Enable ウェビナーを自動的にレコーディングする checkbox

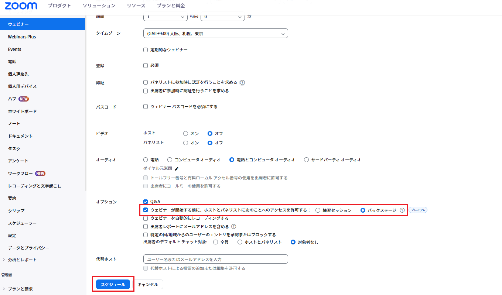pyautogui.click(x=146, y=219)
